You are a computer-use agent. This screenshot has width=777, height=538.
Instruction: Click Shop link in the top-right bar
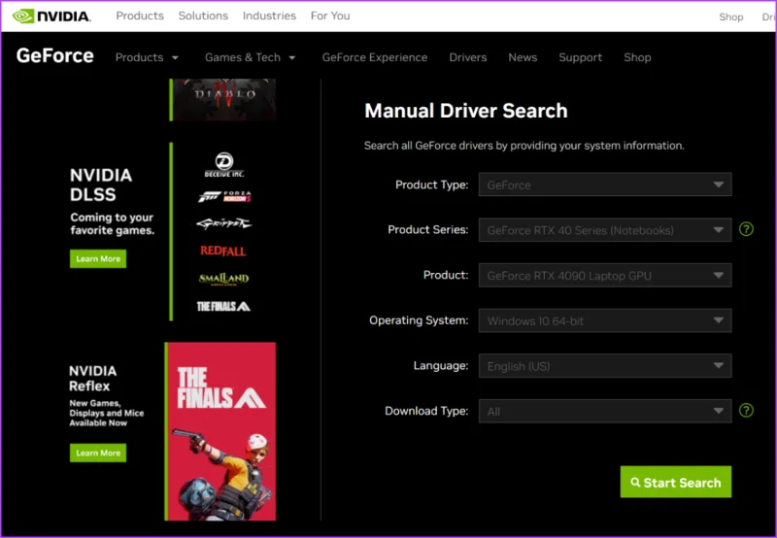pos(731,17)
